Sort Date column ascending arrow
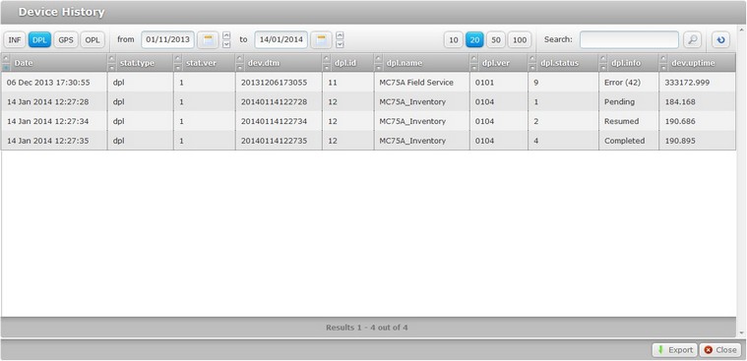The width and height of the screenshot is (747, 361). 6,59
